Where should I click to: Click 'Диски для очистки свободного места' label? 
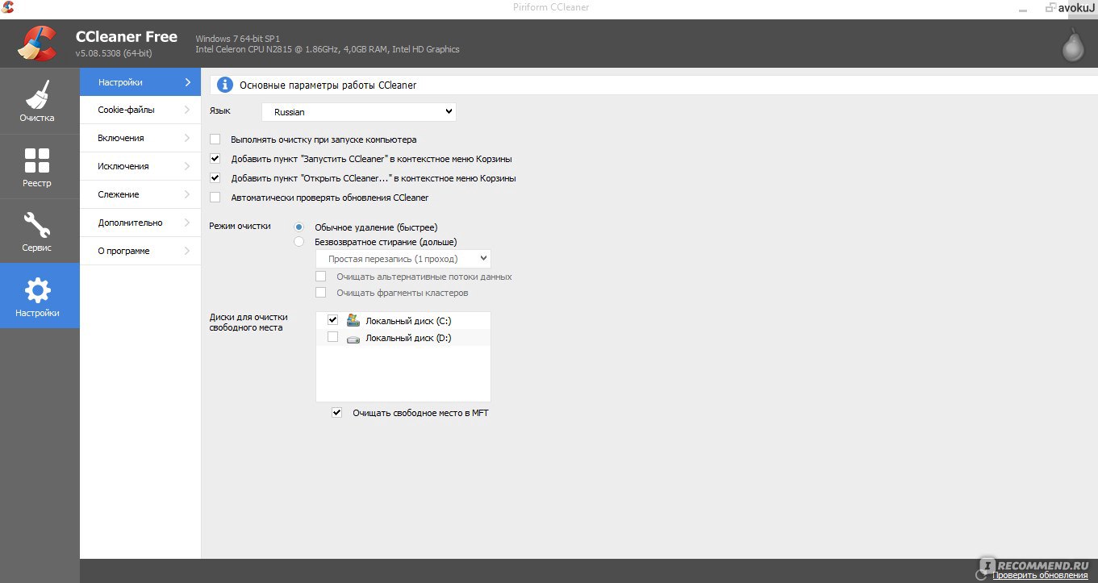point(248,323)
